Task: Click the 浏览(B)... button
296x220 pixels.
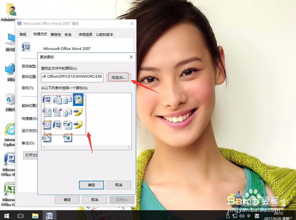Action: coord(118,77)
